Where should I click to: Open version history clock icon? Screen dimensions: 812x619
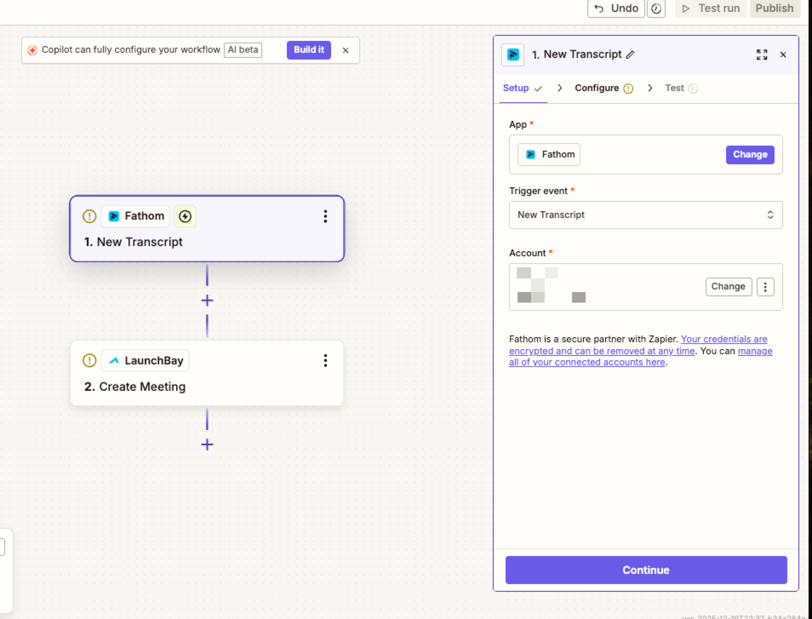(656, 9)
